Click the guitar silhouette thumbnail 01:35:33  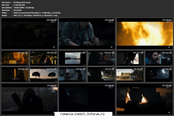(x=29, y=99)
